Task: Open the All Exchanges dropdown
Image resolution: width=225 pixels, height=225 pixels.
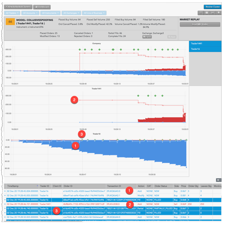Action: click(x=71, y=13)
